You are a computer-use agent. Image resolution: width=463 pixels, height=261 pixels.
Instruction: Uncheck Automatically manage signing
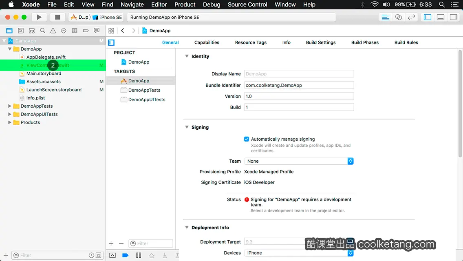click(x=247, y=139)
